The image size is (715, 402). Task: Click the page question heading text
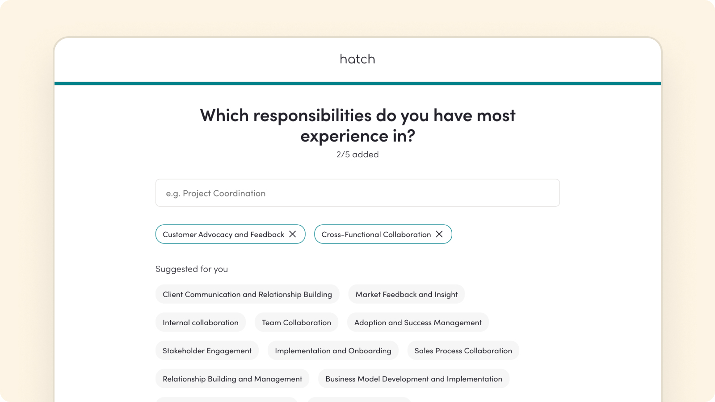coord(357,126)
